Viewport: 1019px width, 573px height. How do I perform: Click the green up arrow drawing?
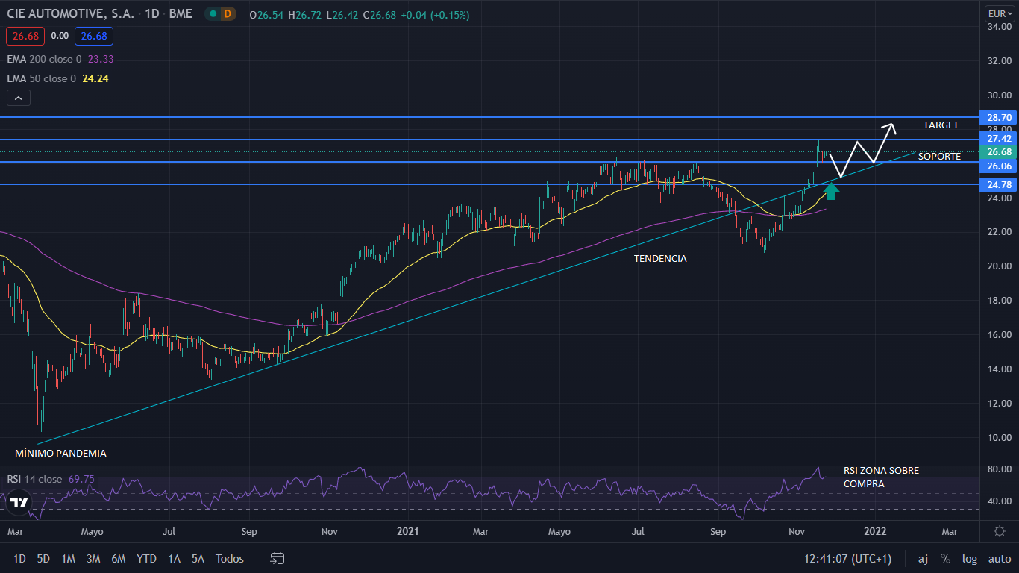pos(832,192)
